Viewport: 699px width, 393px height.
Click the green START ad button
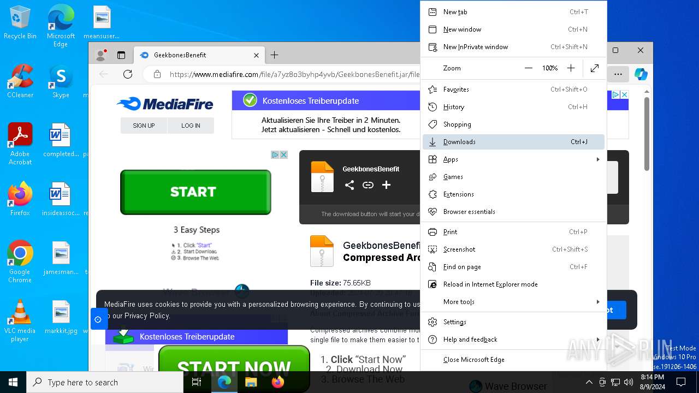196,192
